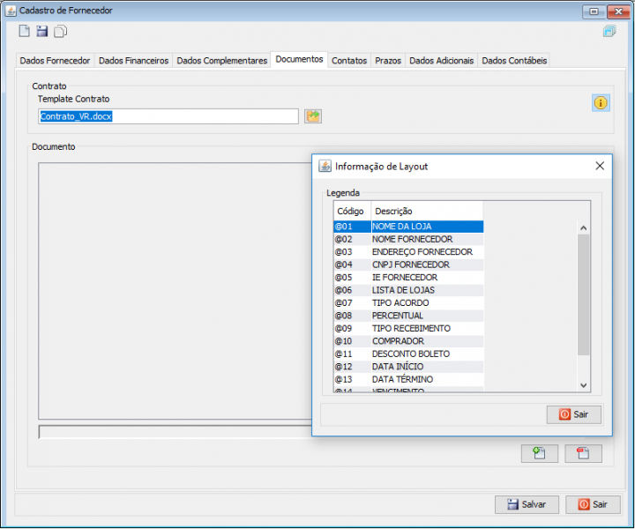Click the legend scrollbar up arrow

point(584,227)
